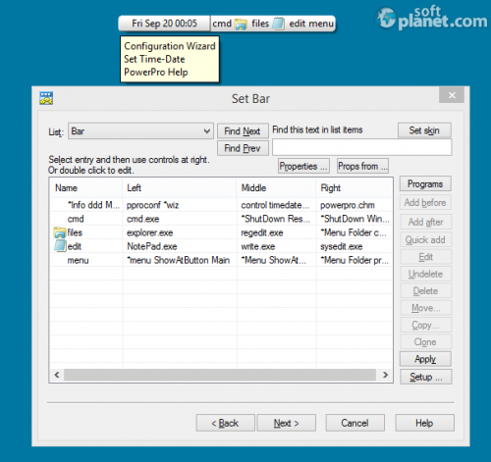Click the folder icon next to files in bar
Screen dimensions: 491x462
coord(241,25)
